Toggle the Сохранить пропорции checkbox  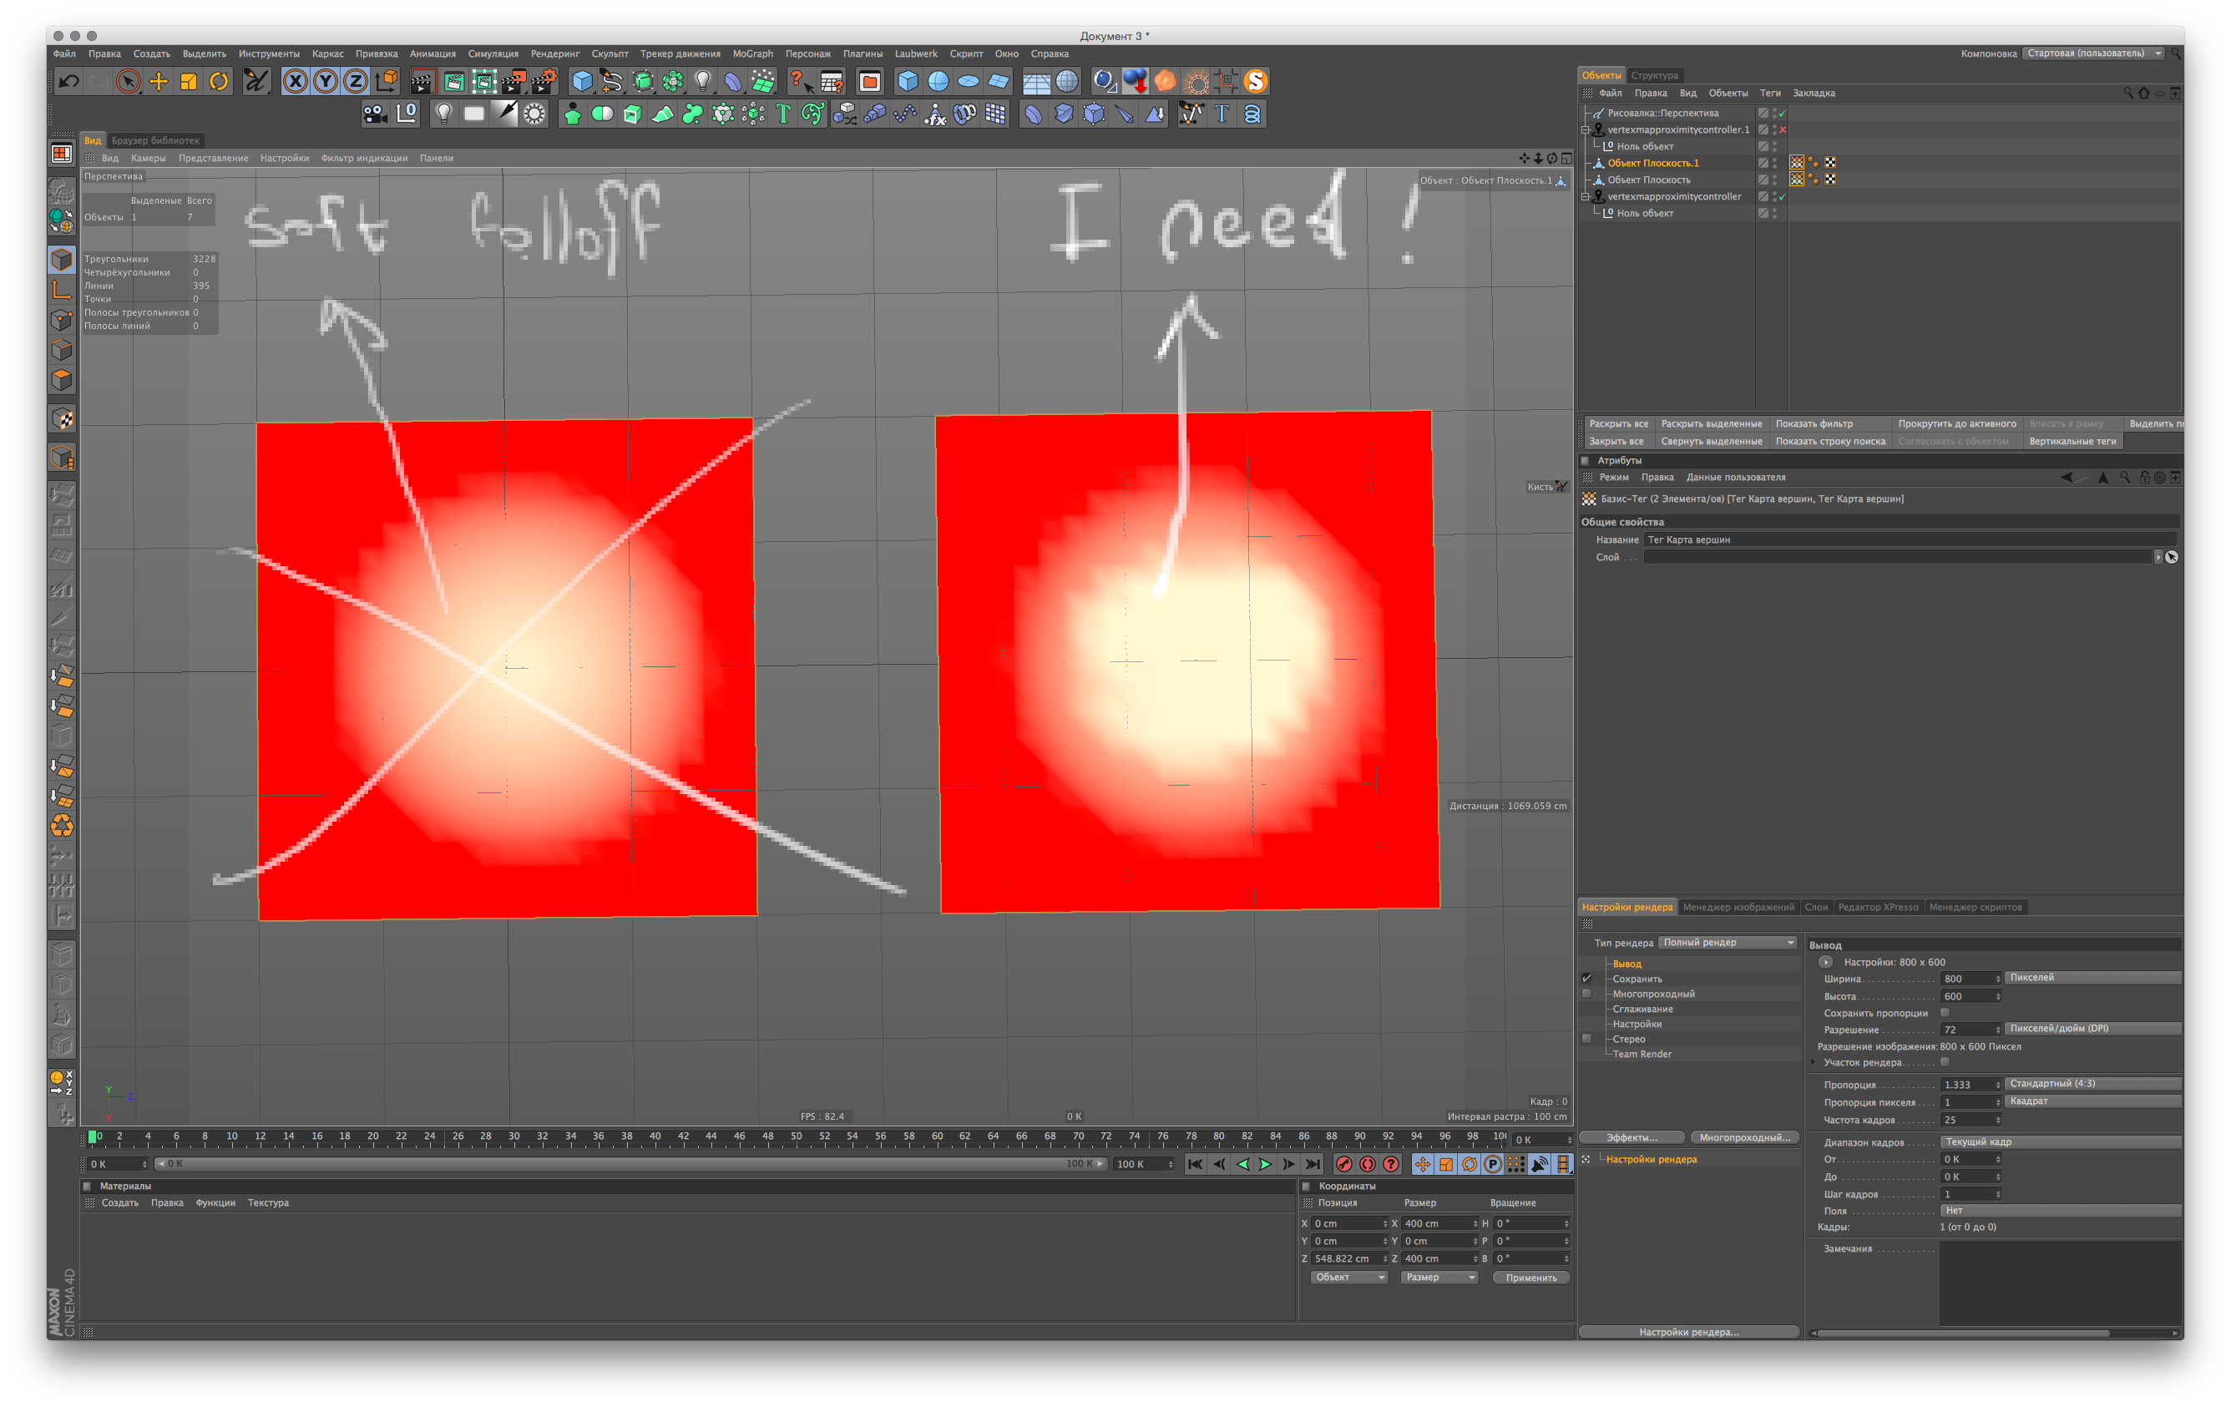click(x=1945, y=1012)
